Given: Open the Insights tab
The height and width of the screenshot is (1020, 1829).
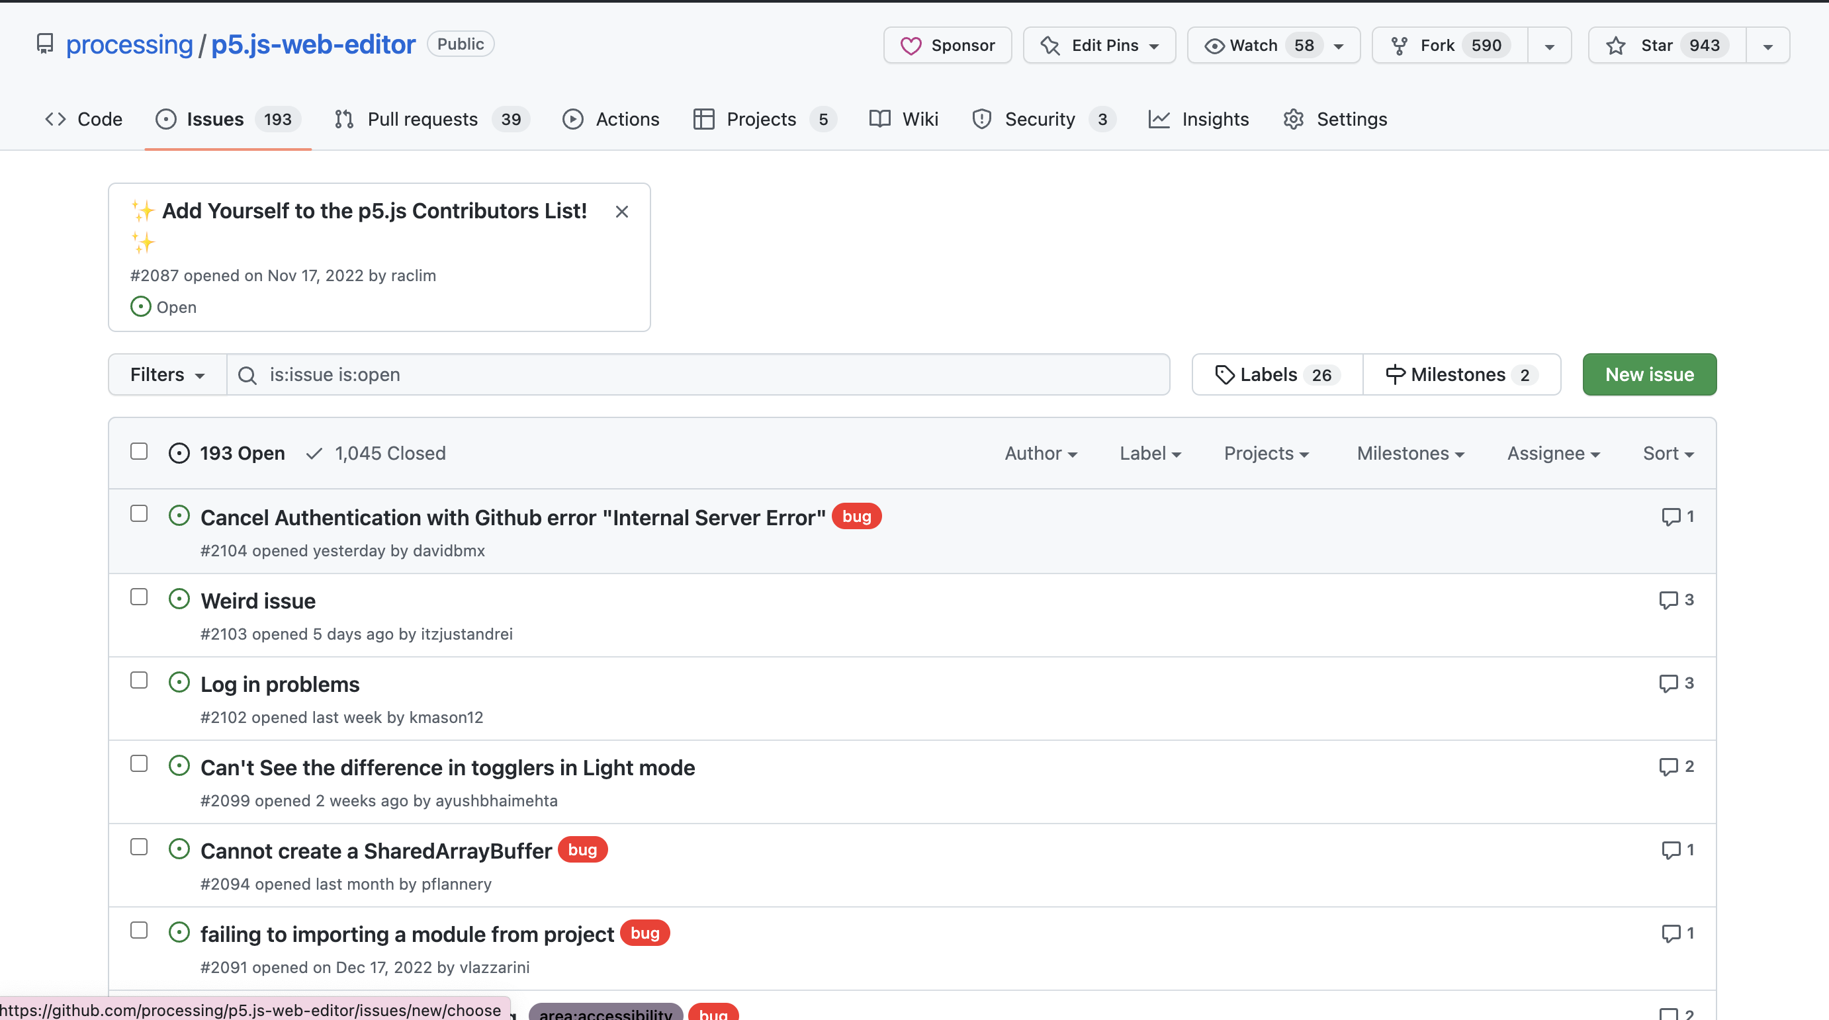Looking at the screenshot, I should (1198, 119).
